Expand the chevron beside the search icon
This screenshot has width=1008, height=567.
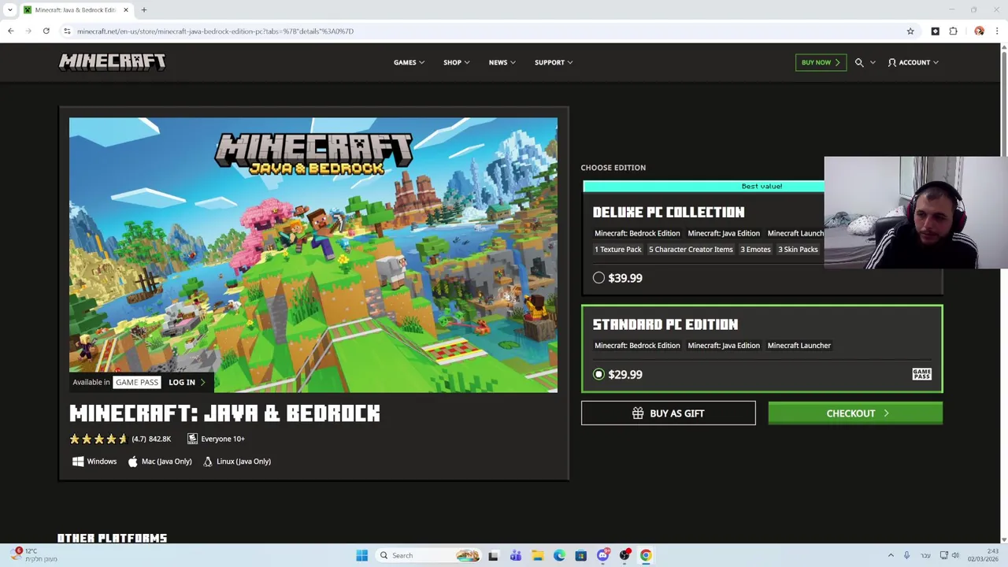[873, 62]
